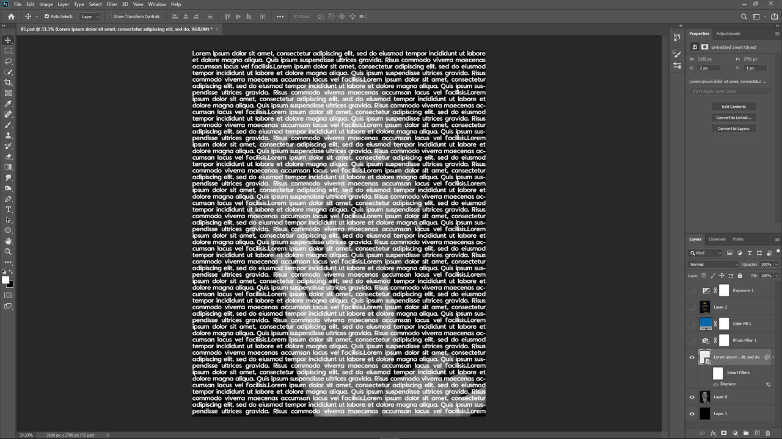Show the Color Fill 1 layer

[x=692, y=324]
